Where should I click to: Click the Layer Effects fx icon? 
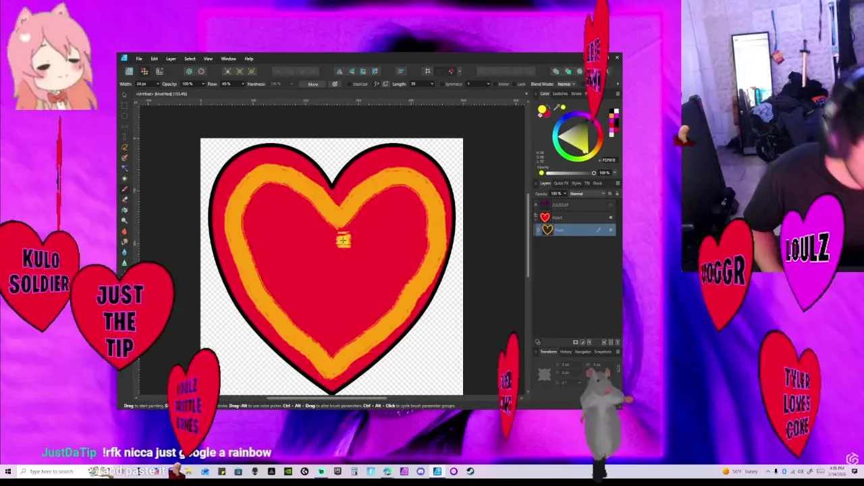pos(589,342)
